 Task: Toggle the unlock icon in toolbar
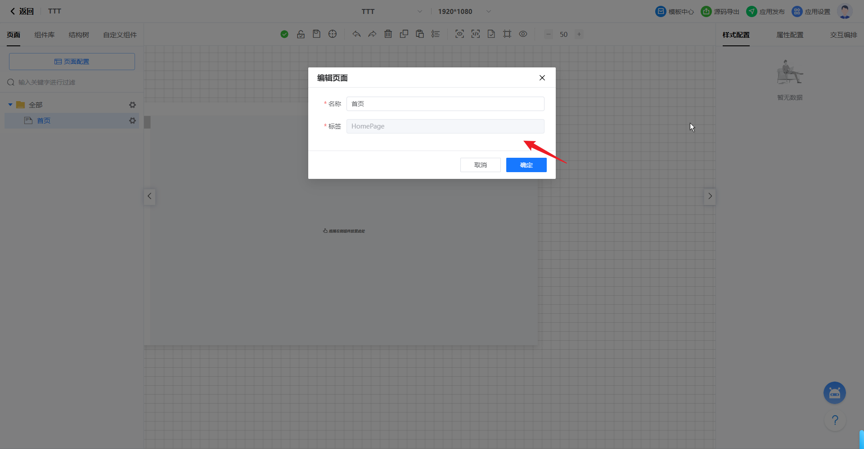click(301, 34)
